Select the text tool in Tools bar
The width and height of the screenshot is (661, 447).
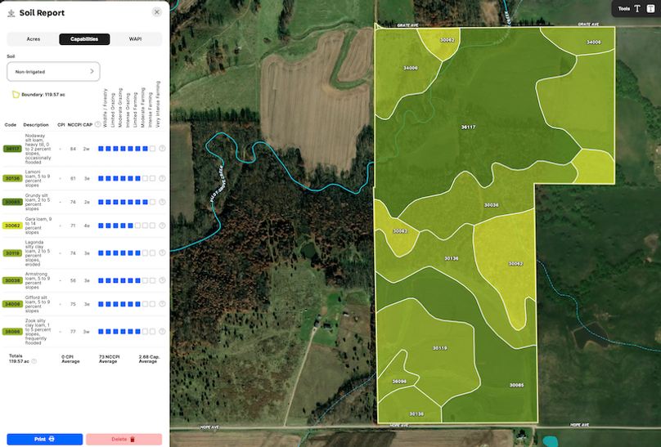(637, 8)
